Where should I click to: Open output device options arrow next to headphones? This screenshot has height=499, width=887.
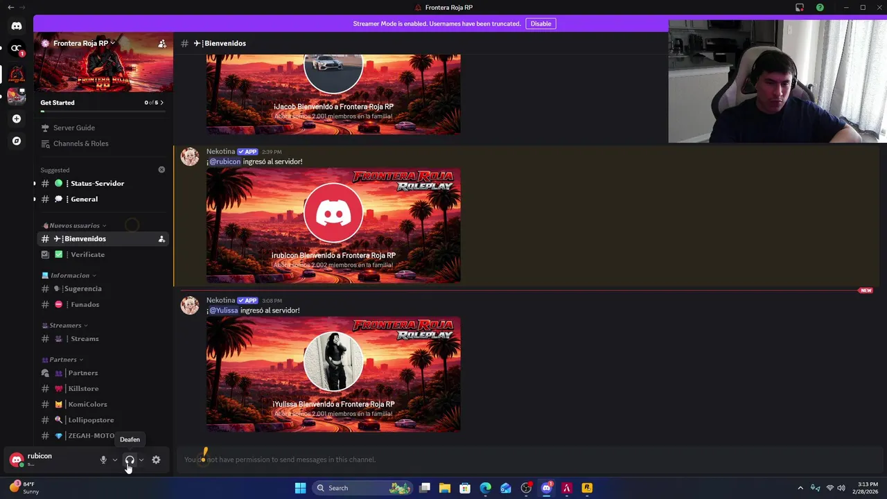pos(141,459)
